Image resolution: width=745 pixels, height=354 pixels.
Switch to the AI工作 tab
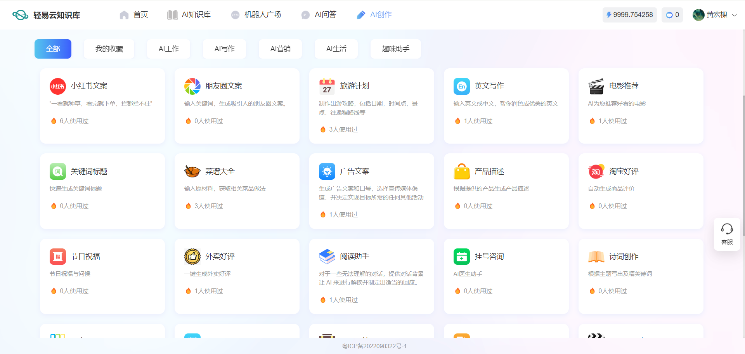(x=168, y=49)
